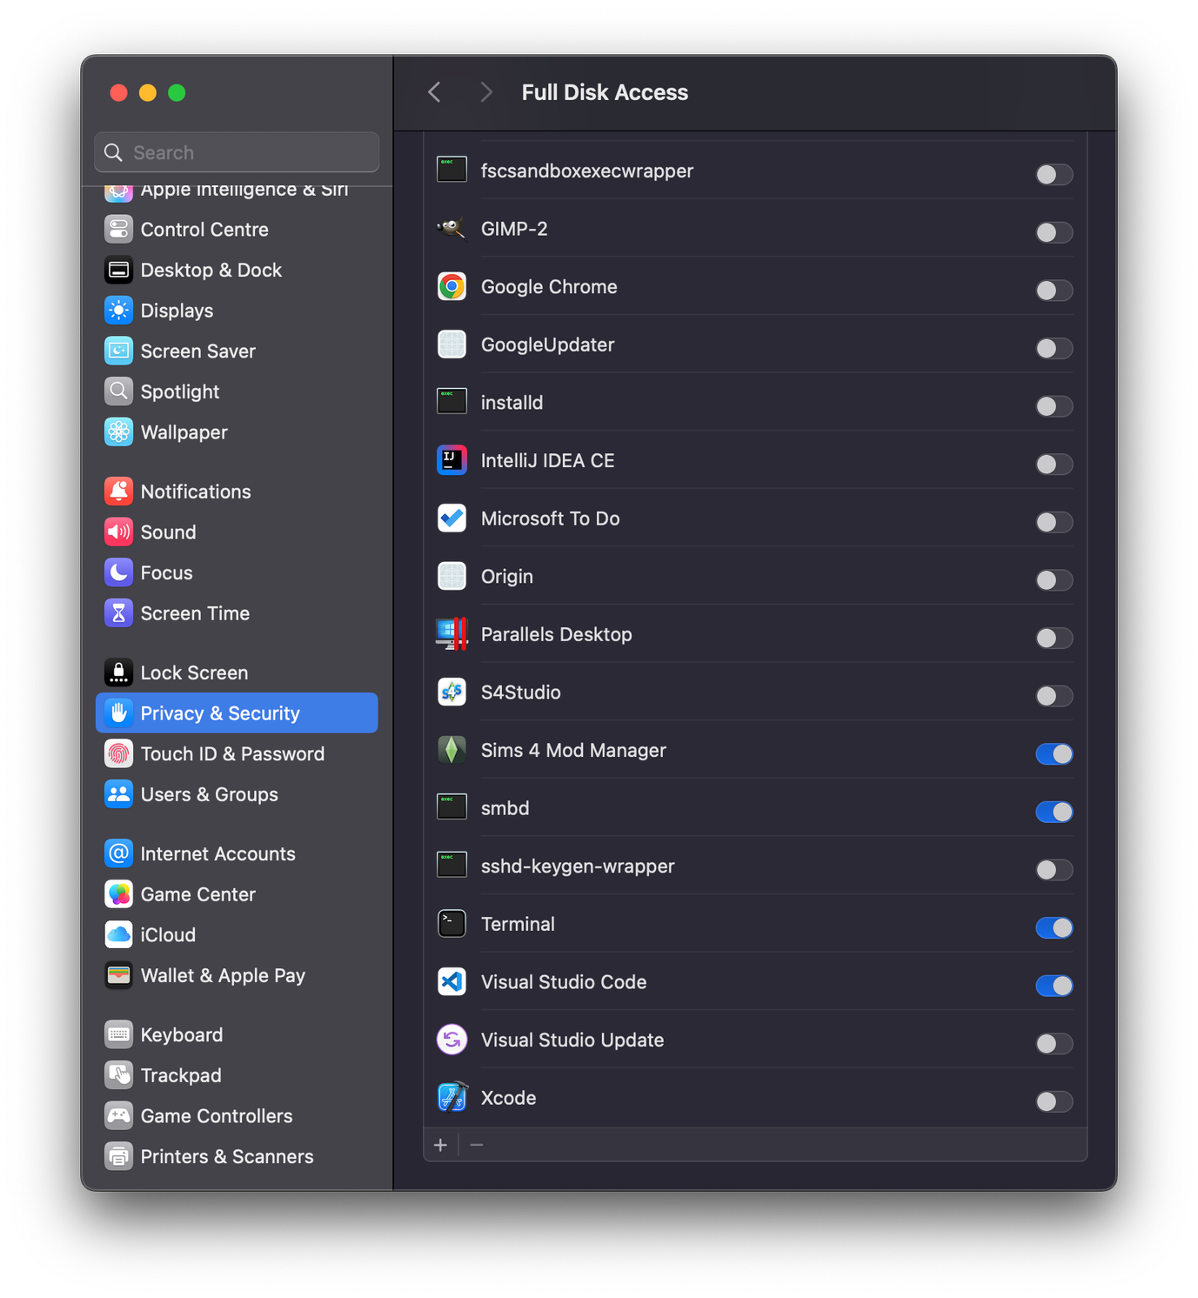Turn off the smbd switch
The width and height of the screenshot is (1198, 1298).
click(1054, 812)
